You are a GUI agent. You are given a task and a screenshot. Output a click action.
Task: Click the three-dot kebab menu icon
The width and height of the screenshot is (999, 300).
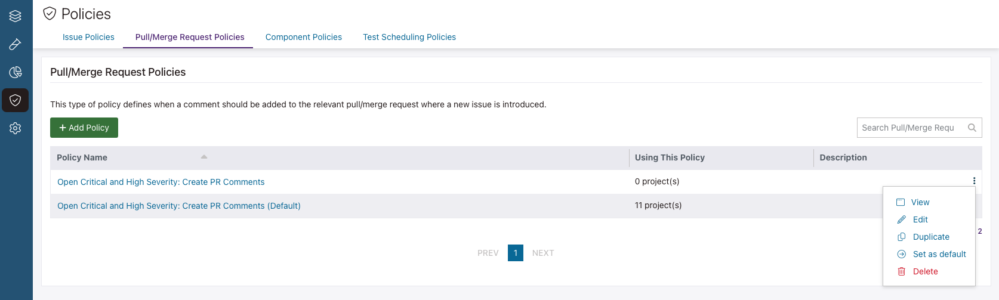(974, 181)
